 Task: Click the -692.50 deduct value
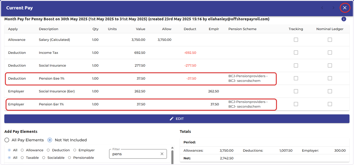tap(190, 53)
